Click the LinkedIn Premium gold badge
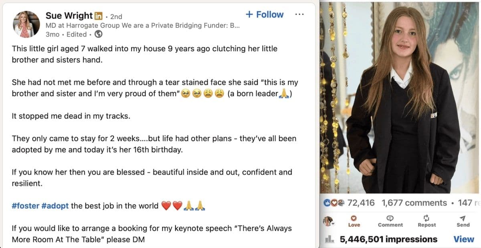Viewport: 481px width, 248px height. coord(98,16)
